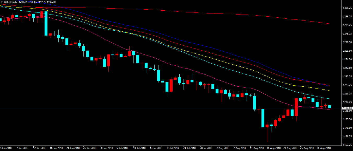Click the 2 Aug 2018 date label
353x151 pixels.
point(223,148)
